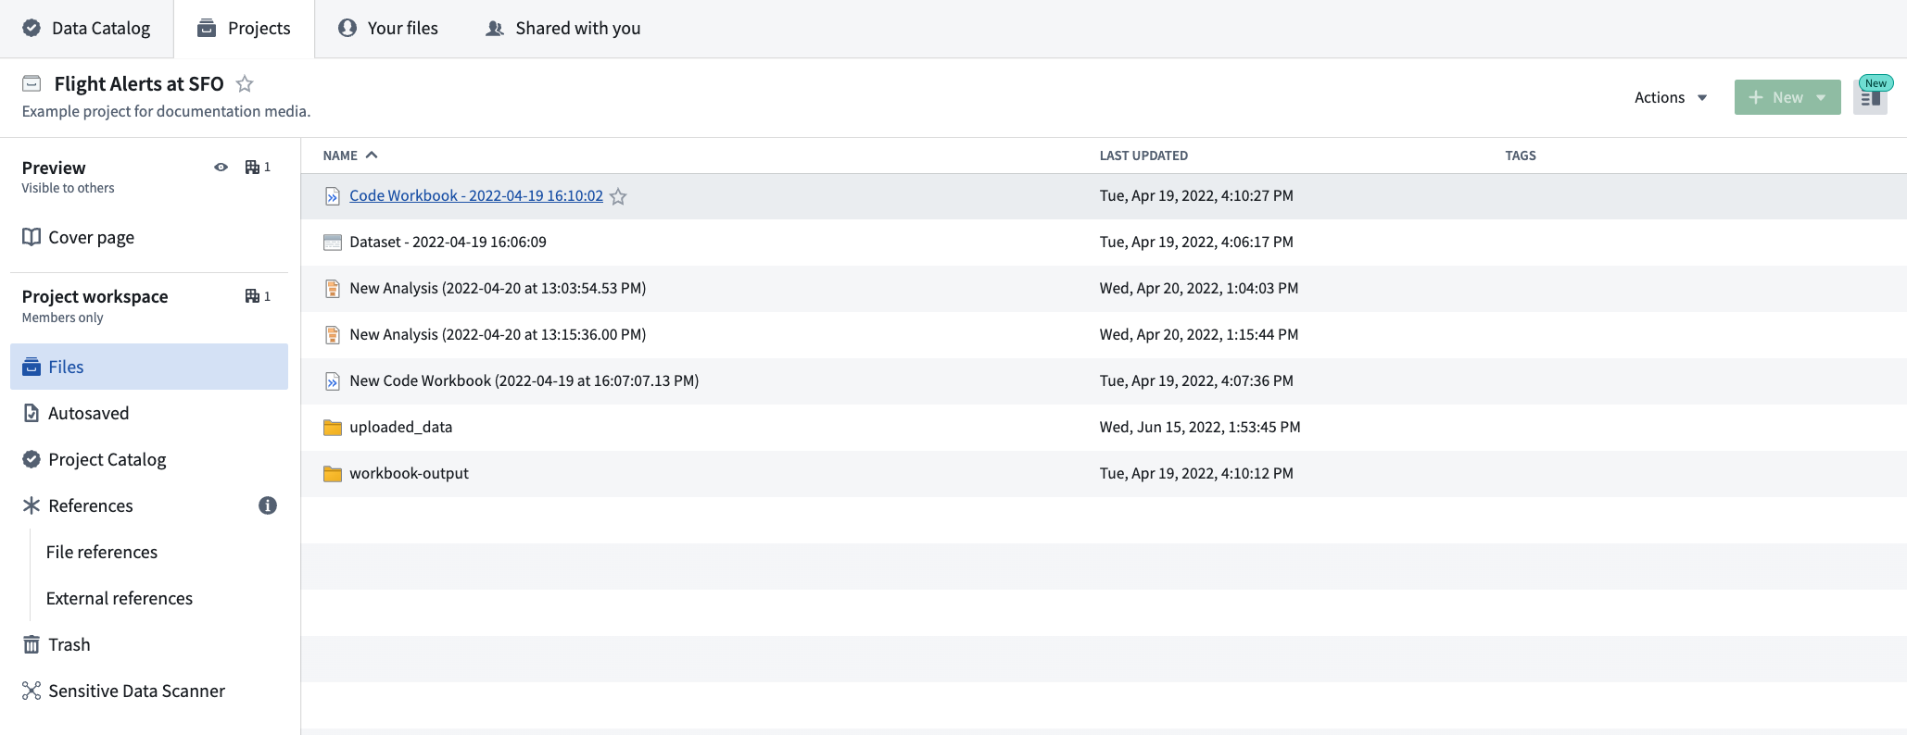Image resolution: width=1907 pixels, height=735 pixels.
Task: Click the Flight Alerts at SFO title
Action: (x=139, y=83)
